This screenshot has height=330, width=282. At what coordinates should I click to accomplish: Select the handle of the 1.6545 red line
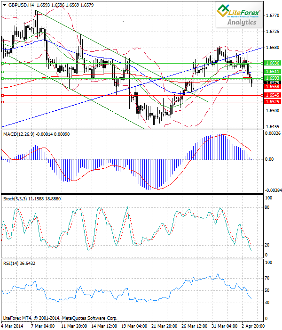coord(3,95)
